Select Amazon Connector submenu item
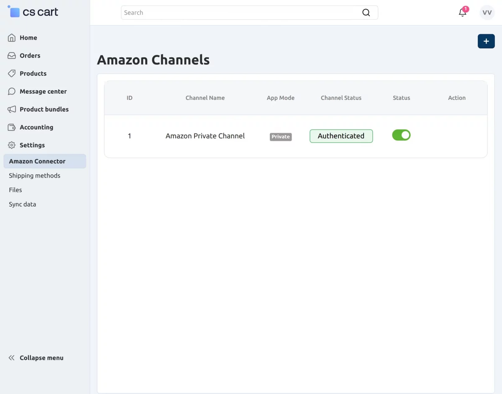Image resolution: width=502 pixels, height=394 pixels. [x=45, y=161]
